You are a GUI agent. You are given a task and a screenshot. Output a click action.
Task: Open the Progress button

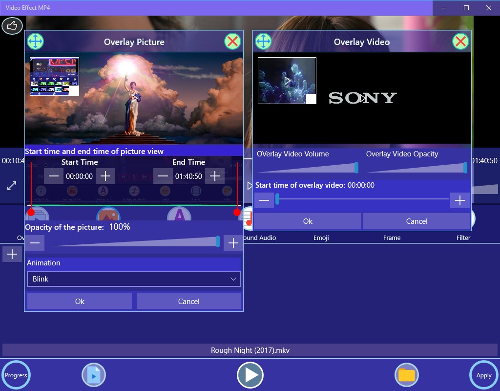[x=16, y=375]
